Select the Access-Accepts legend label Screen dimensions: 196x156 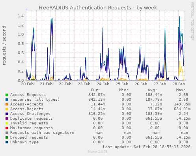(27, 104)
